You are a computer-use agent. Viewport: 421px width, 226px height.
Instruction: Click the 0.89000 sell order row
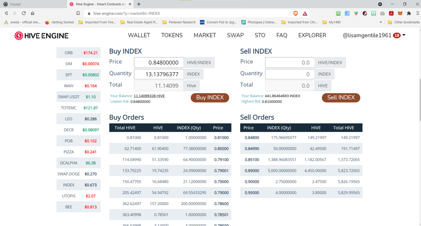click(x=301, y=171)
